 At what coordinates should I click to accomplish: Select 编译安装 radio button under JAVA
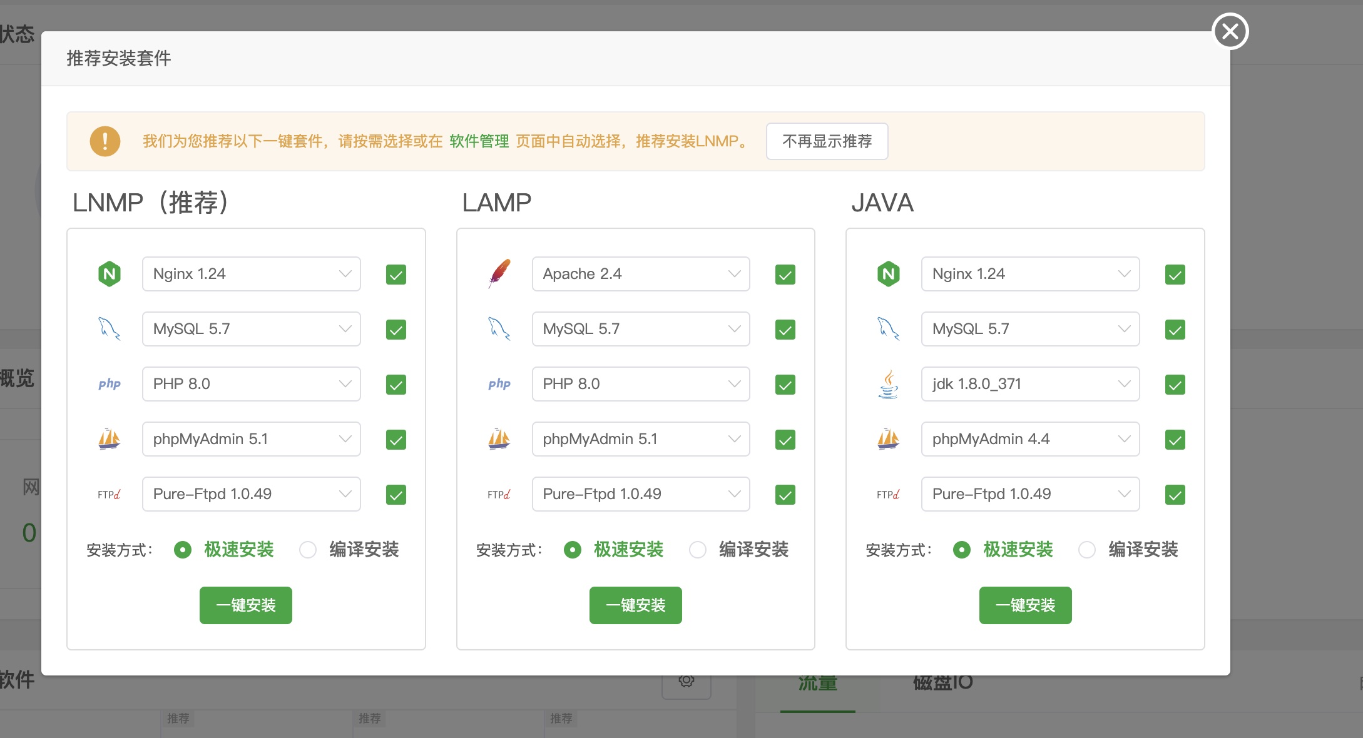click(1087, 550)
